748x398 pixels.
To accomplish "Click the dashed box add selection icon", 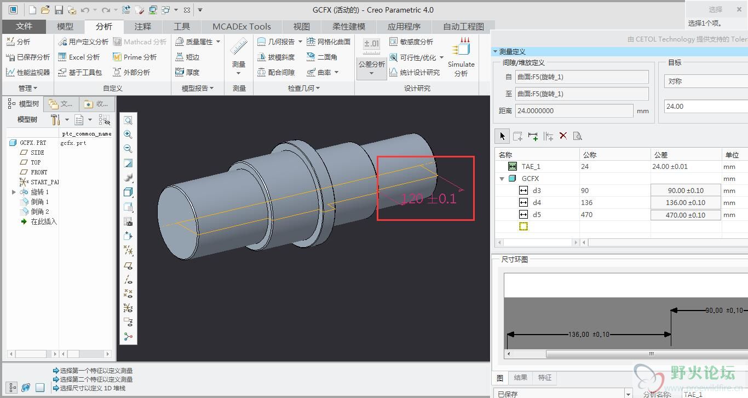I will click(x=517, y=136).
